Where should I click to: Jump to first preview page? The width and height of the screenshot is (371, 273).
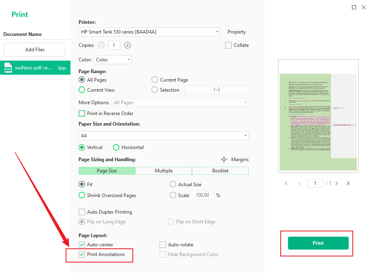pyautogui.click(x=286, y=183)
